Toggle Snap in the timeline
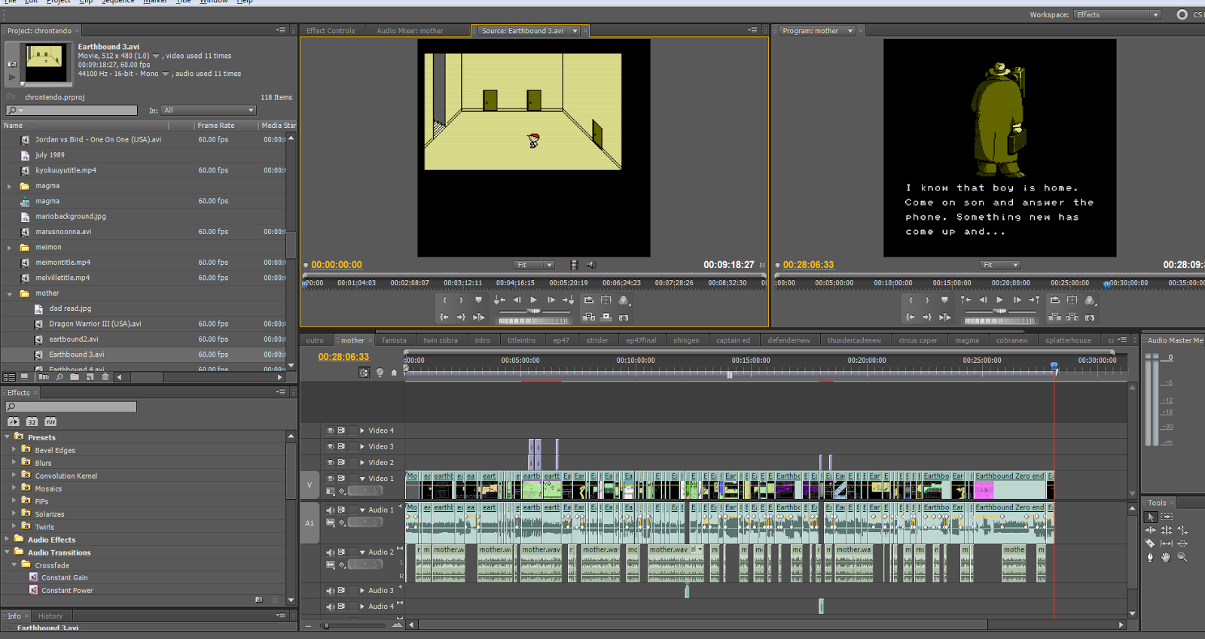The height and width of the screenshot is (639, 1205). click(365, 373)
